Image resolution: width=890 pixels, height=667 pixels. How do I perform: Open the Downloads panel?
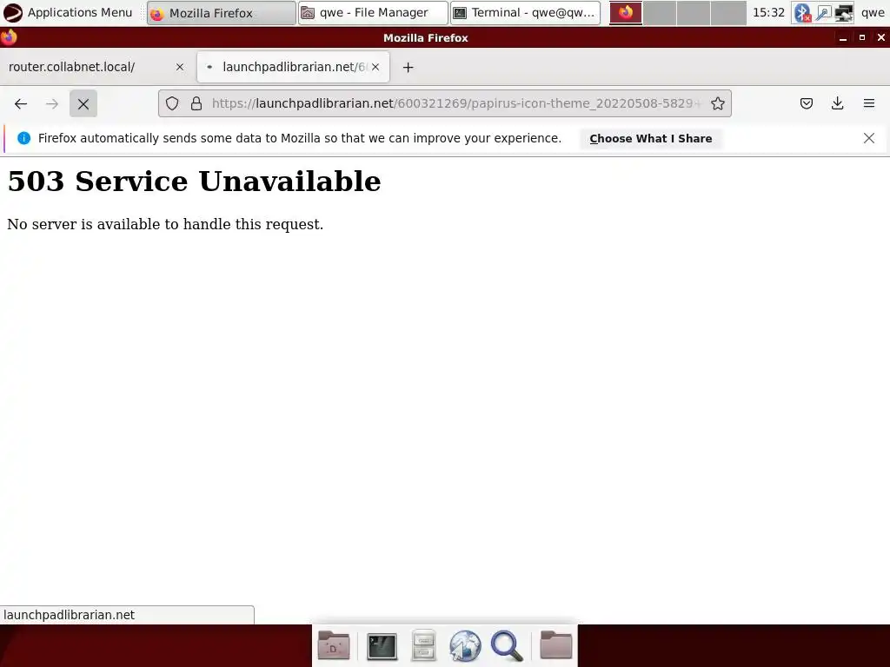pos(837,104)
